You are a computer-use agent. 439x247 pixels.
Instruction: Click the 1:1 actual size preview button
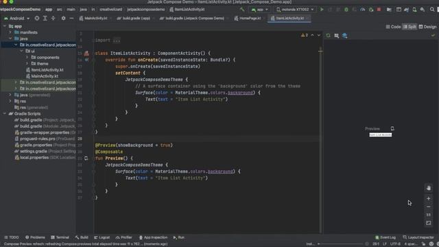[428, 215]
